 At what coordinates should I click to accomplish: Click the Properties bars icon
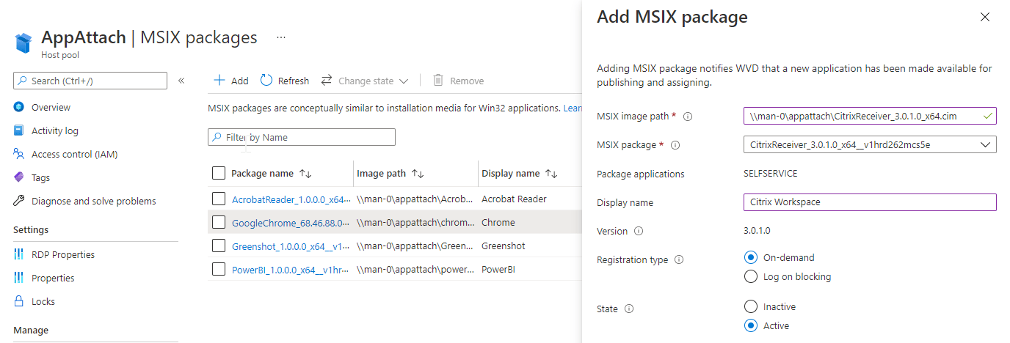click(19, 278)
